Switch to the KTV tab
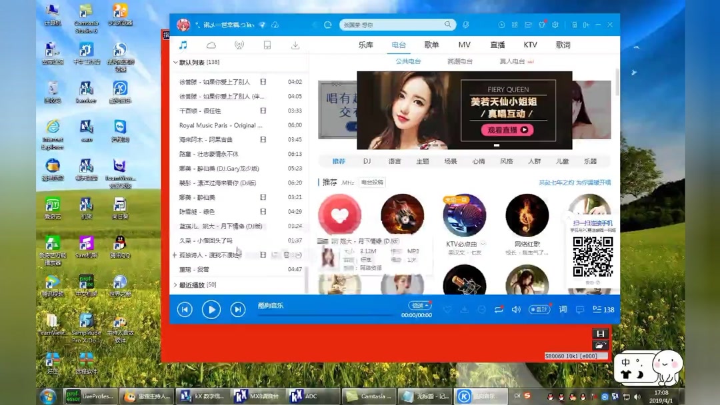This screenshot has width=720, height=405. point(530,45)
